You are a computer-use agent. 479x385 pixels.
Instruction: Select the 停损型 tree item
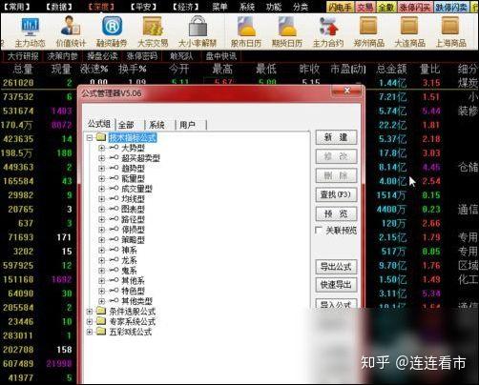click(x=133, y=230)
